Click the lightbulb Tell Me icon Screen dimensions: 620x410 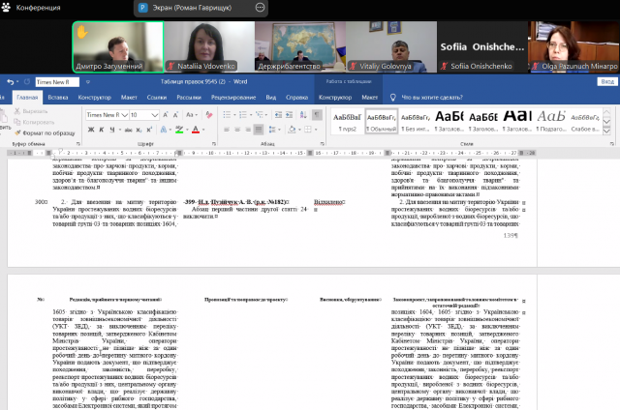pos(392,97)
